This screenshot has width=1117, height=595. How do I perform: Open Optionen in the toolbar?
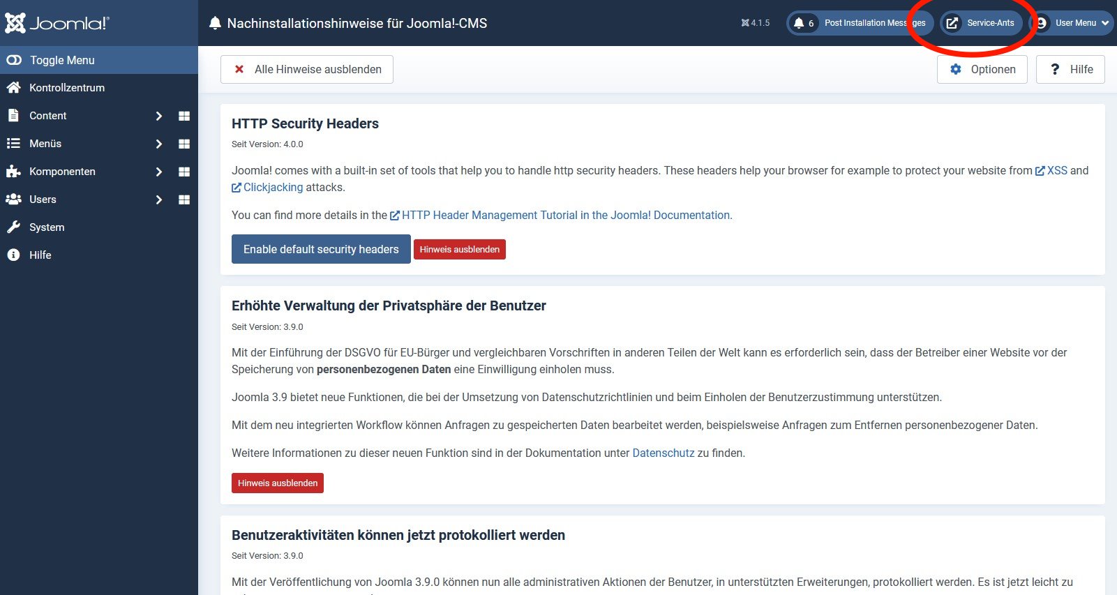click(x=982, y=70)
